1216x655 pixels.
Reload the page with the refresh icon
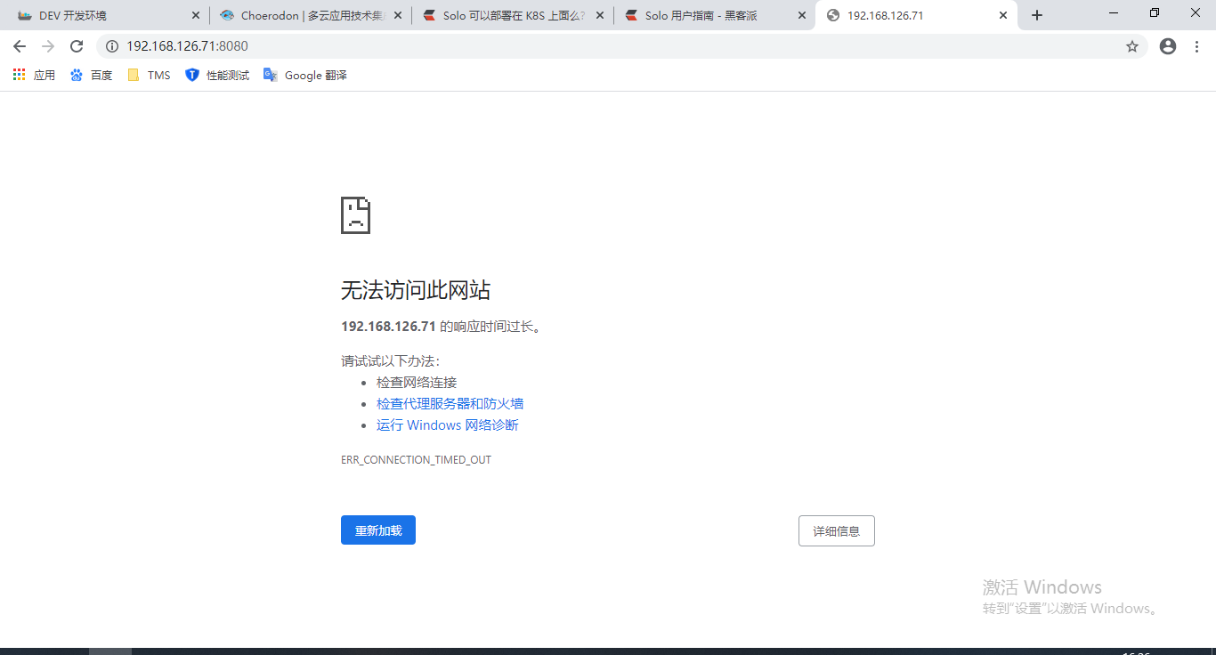pos(77,46)
